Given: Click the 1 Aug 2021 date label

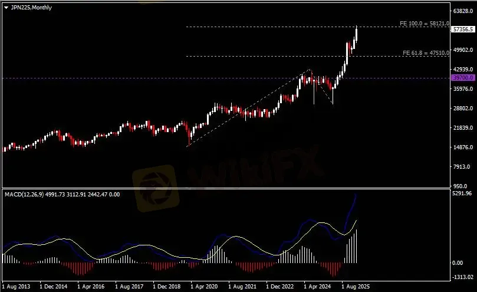Looking at the screenshot, I should (242, 287).
